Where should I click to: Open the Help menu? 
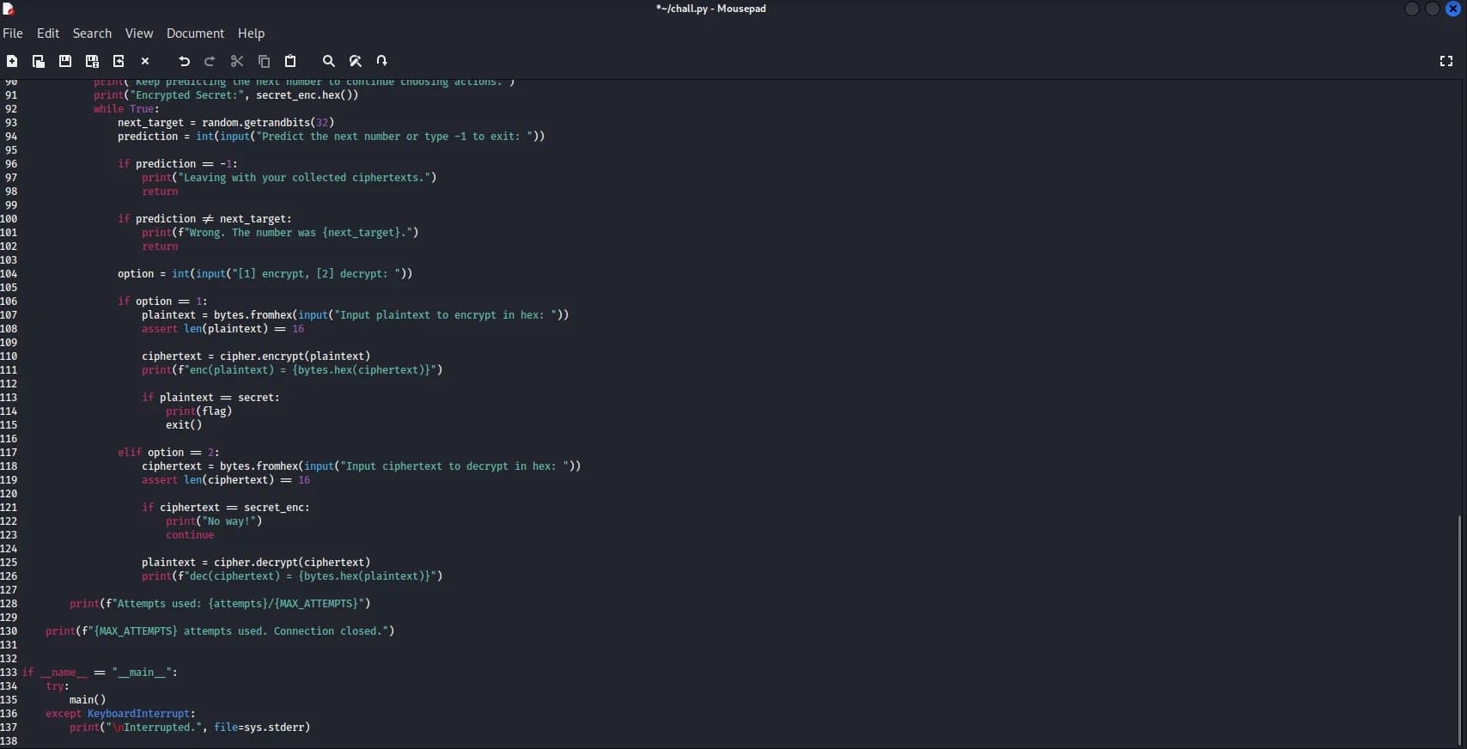[x=251, y=33]
